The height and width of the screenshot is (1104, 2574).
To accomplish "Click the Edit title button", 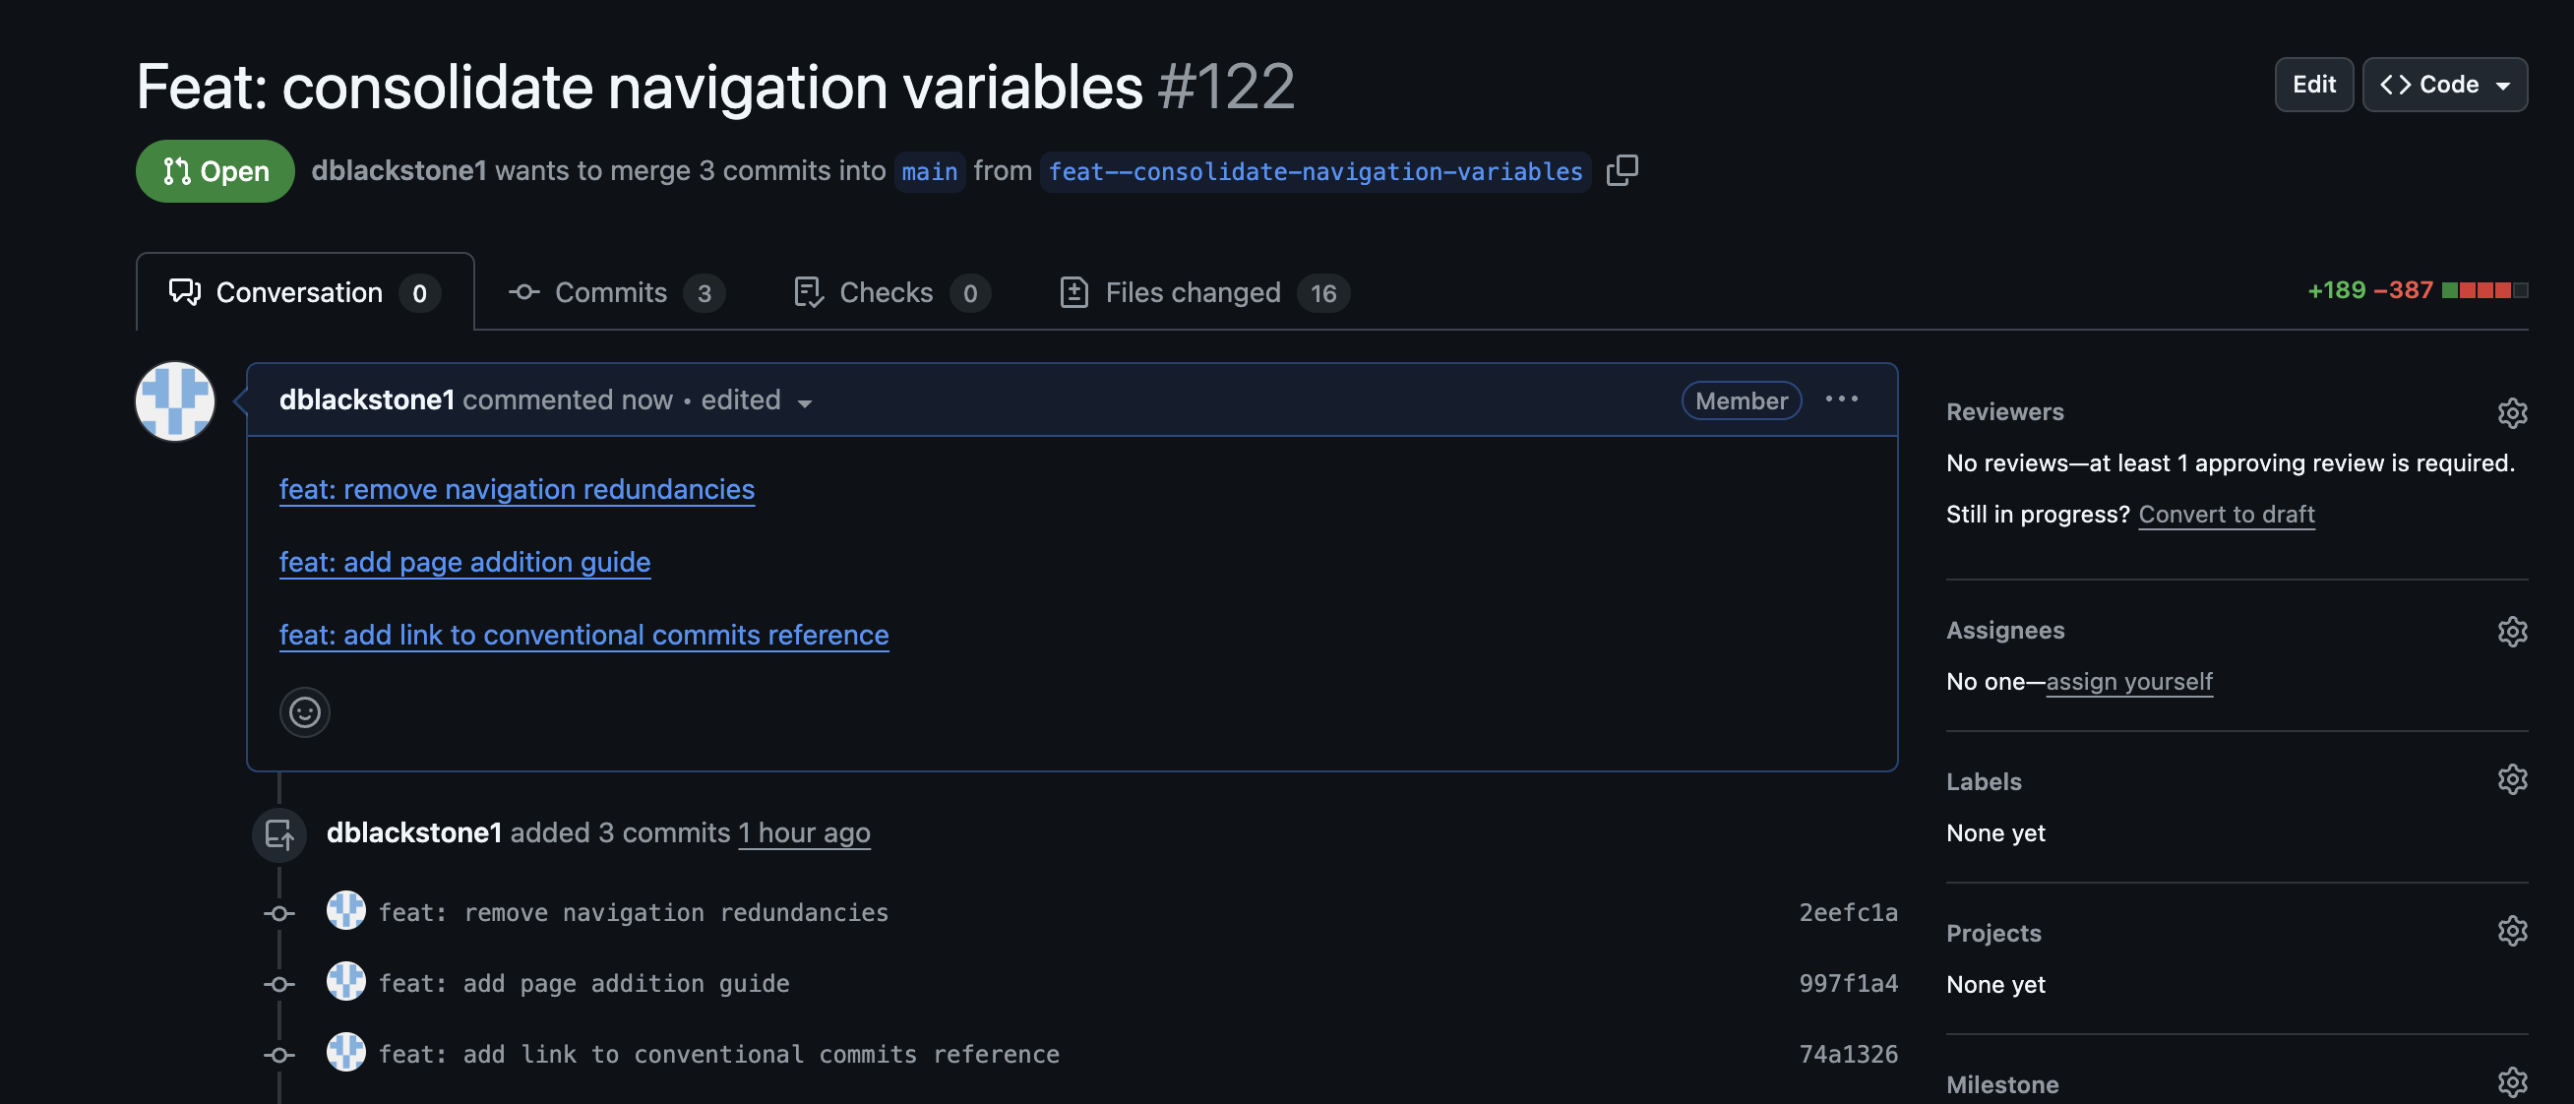I will coord(2313,85).
